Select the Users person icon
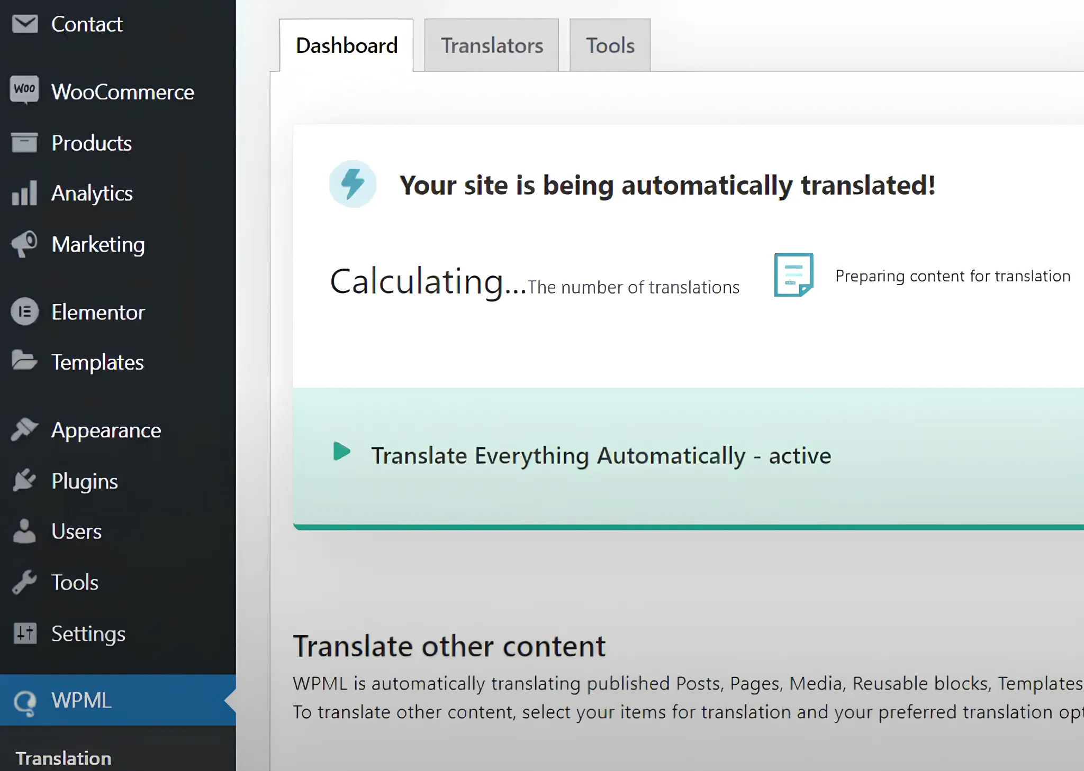1084x771 pixels. tap(23, 531)
